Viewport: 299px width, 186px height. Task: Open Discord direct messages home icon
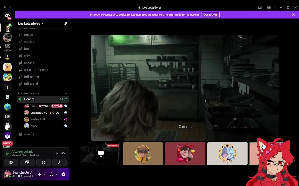point(8,16)
